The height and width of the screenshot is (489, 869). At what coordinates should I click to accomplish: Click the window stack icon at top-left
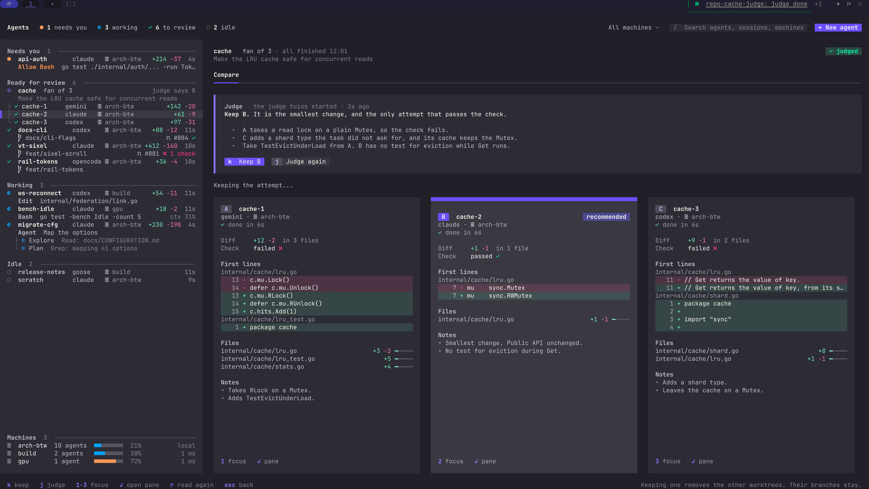(x=9, y=4)
